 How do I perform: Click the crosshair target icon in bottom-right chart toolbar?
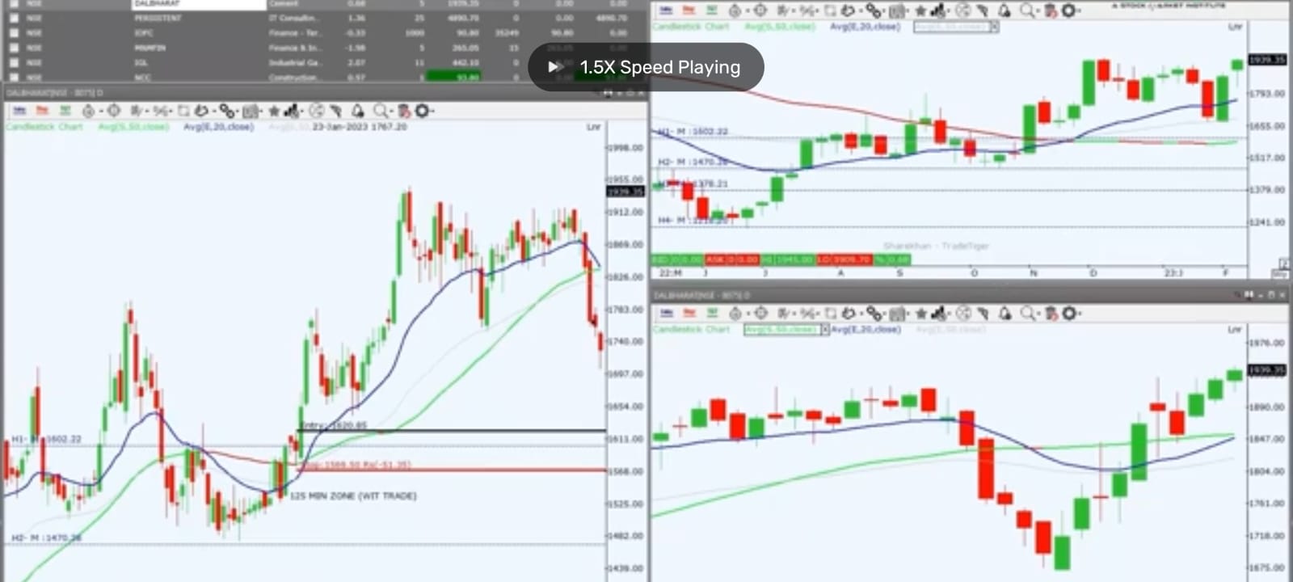760,313
